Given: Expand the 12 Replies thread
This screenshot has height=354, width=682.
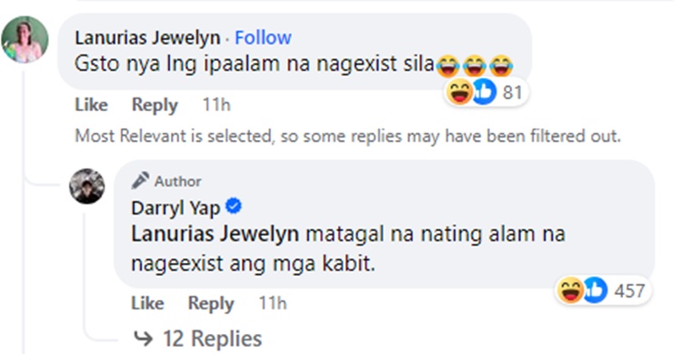Looking at the screenshot, I should (197, 339).
